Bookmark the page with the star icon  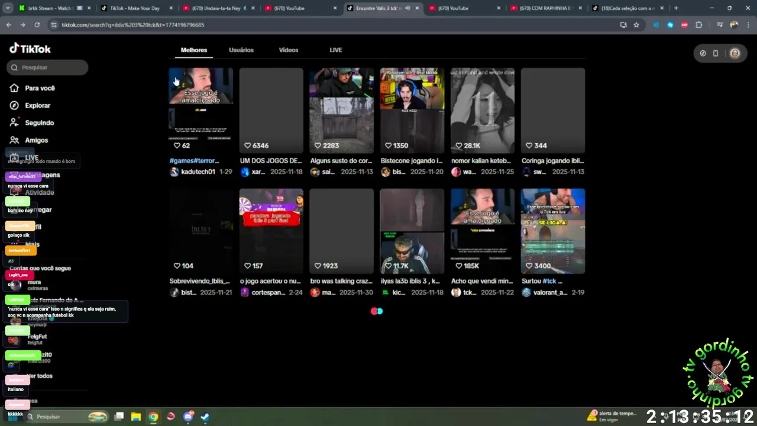(x=636, y=25)
